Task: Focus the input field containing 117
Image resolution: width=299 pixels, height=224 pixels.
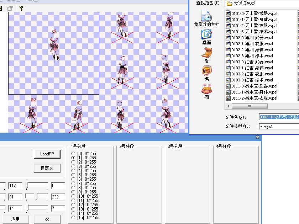Action: 15,186
